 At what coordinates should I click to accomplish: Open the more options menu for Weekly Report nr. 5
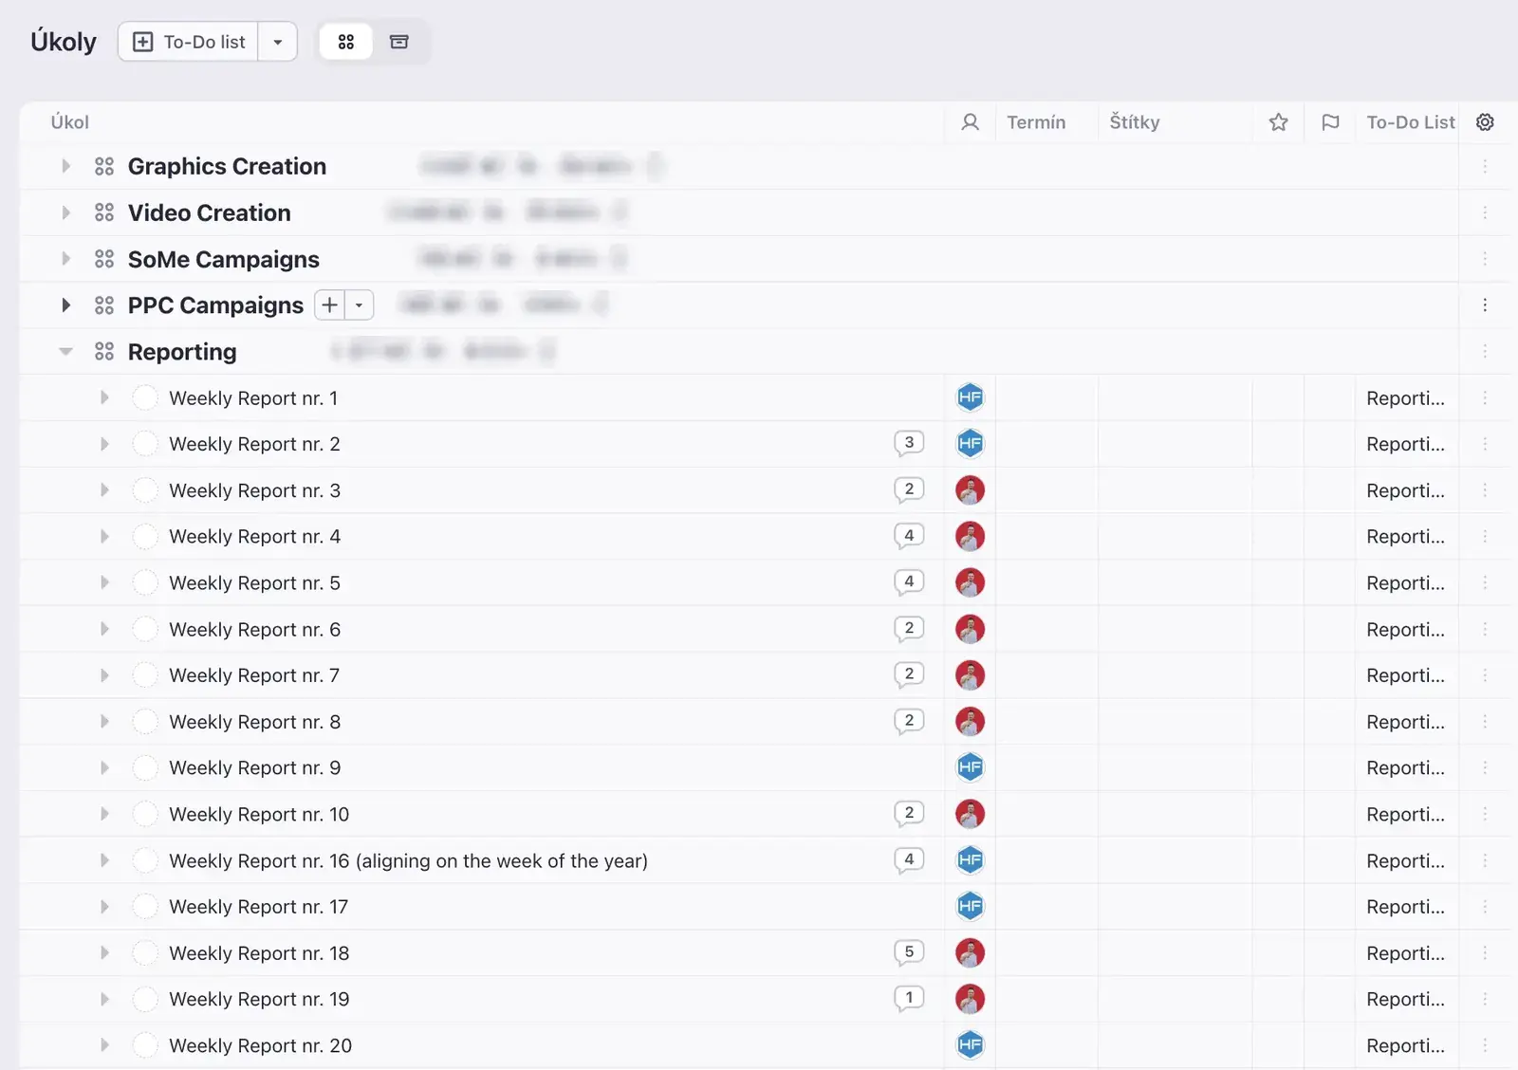1485,582
